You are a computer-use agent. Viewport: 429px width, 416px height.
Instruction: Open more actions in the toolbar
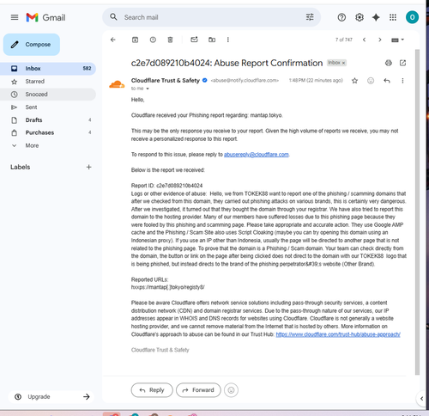(x=228, y=40)
